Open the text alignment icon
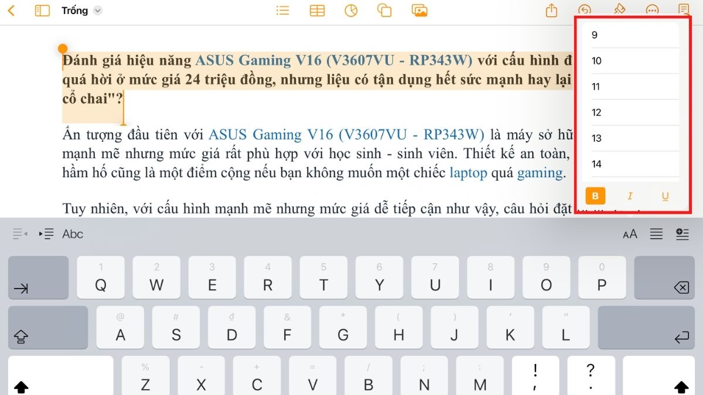Screen dimensions: 703x395 [656, 234]
